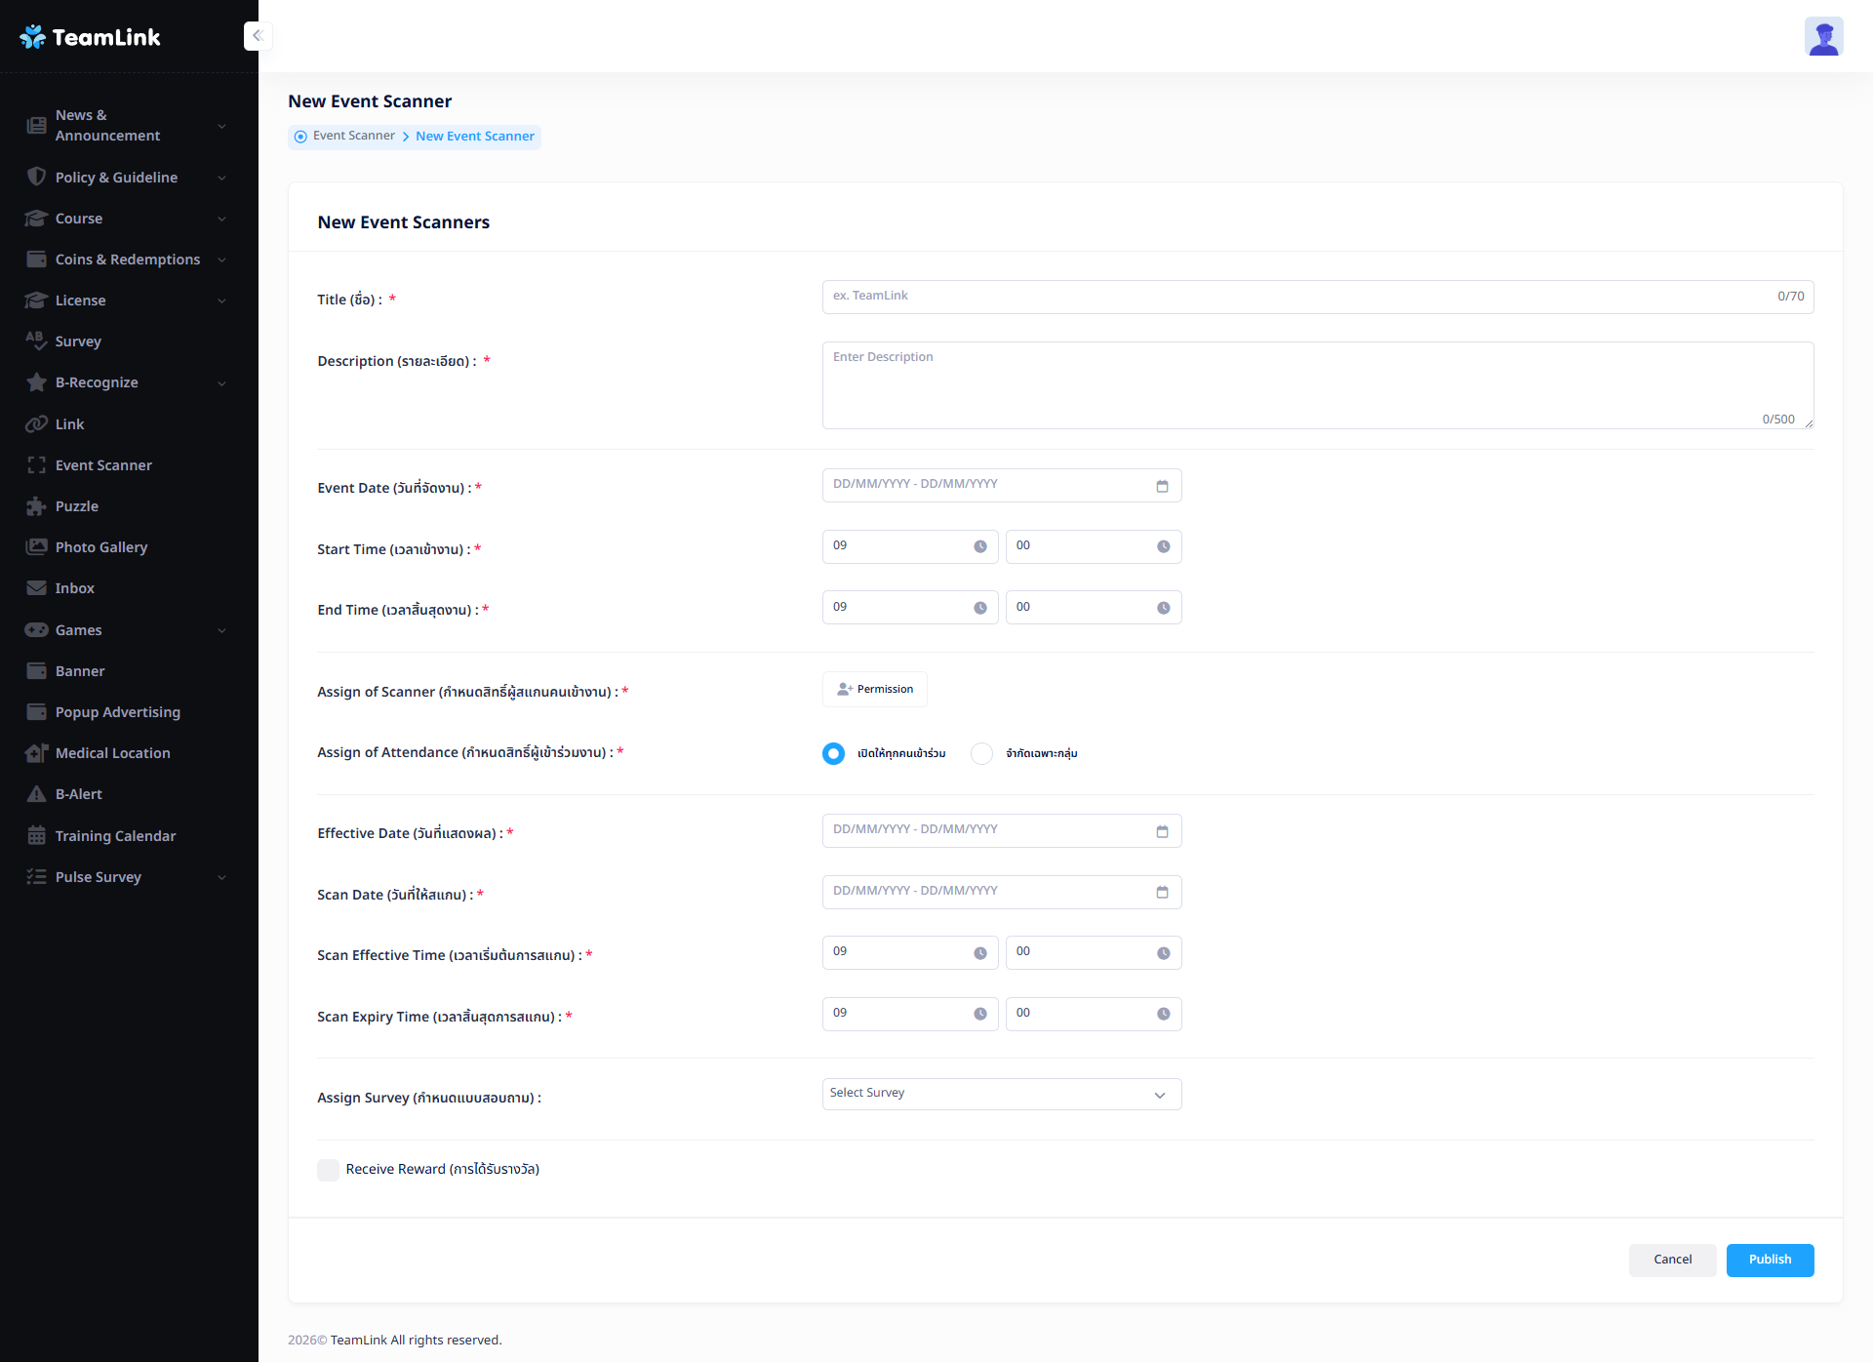
Task: Click the Permission button
Action: pos(874,690)
